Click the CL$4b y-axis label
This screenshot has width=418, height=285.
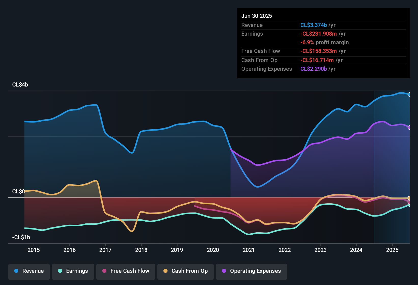tap(20, 85)
